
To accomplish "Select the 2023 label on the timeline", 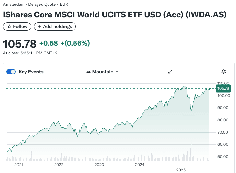I will pos(99,165).
